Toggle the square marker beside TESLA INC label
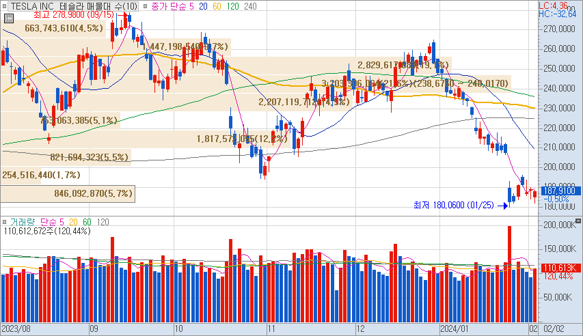 pos(5,6)
